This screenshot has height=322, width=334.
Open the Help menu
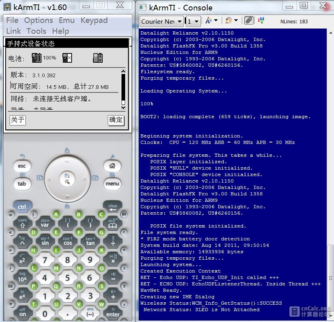60,31
